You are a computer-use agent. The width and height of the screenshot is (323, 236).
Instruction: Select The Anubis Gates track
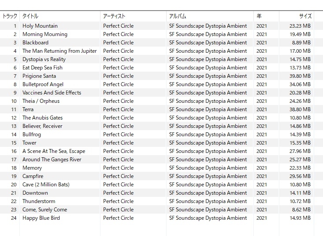coord(42,118)
